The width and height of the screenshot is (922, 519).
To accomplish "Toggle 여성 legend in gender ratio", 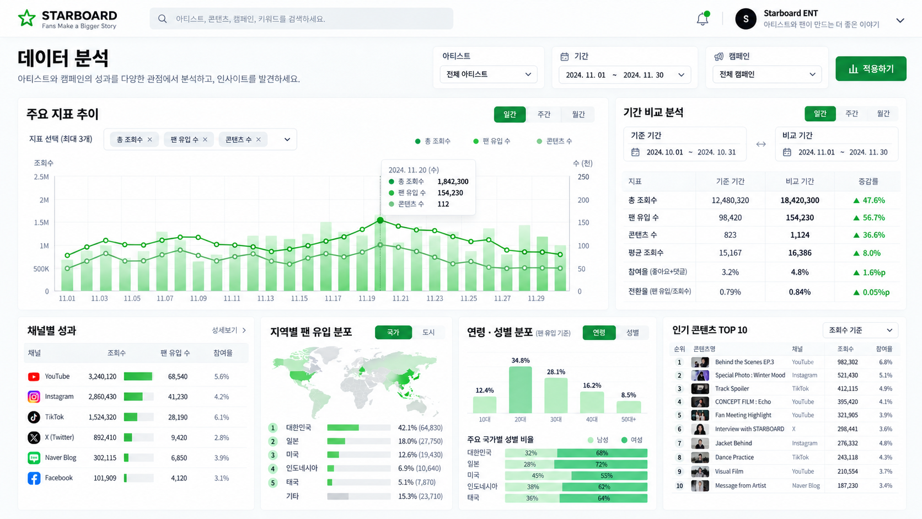I will (632, 440).
